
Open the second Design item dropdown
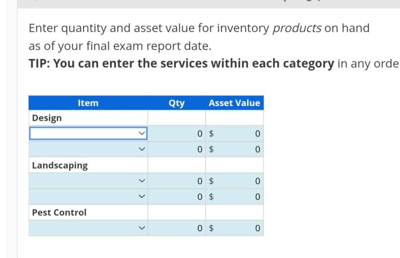(88, 149)
